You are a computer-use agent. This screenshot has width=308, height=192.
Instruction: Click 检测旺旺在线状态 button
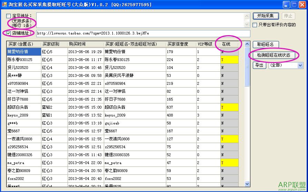coord(274,55)
